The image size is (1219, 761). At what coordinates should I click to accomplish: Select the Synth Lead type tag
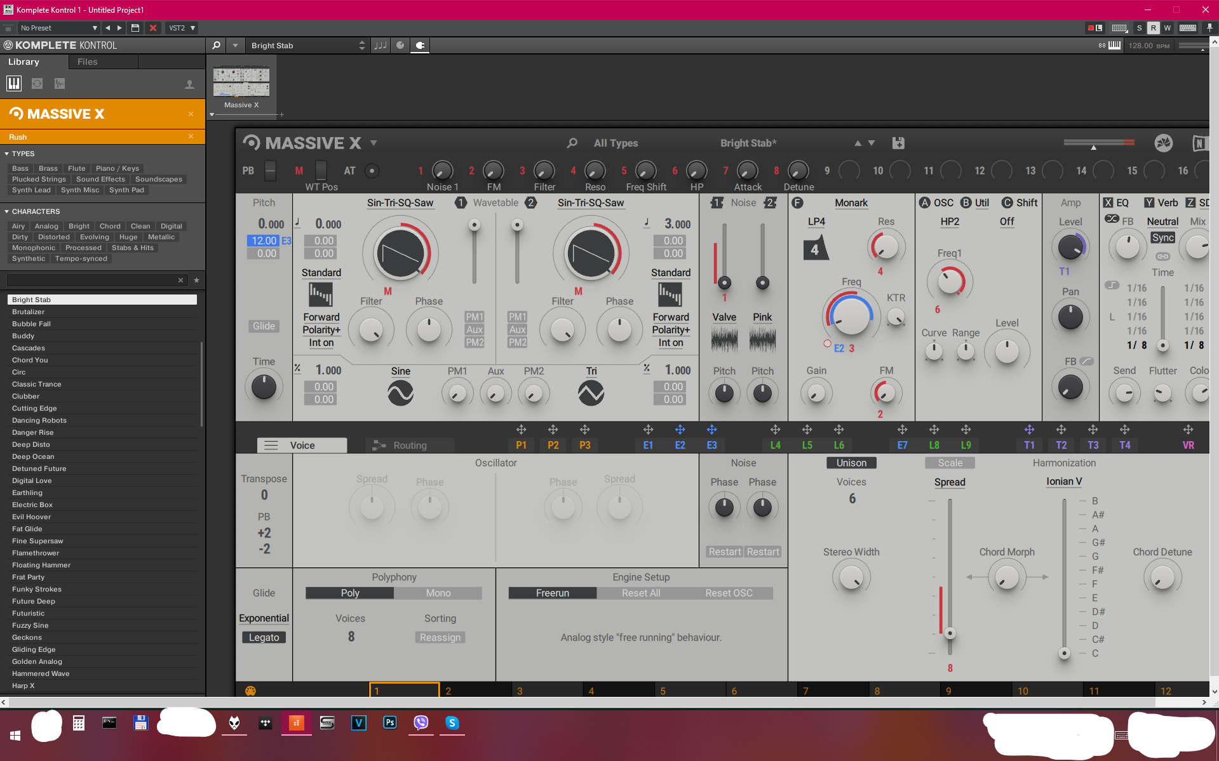[x=31, y=190]
